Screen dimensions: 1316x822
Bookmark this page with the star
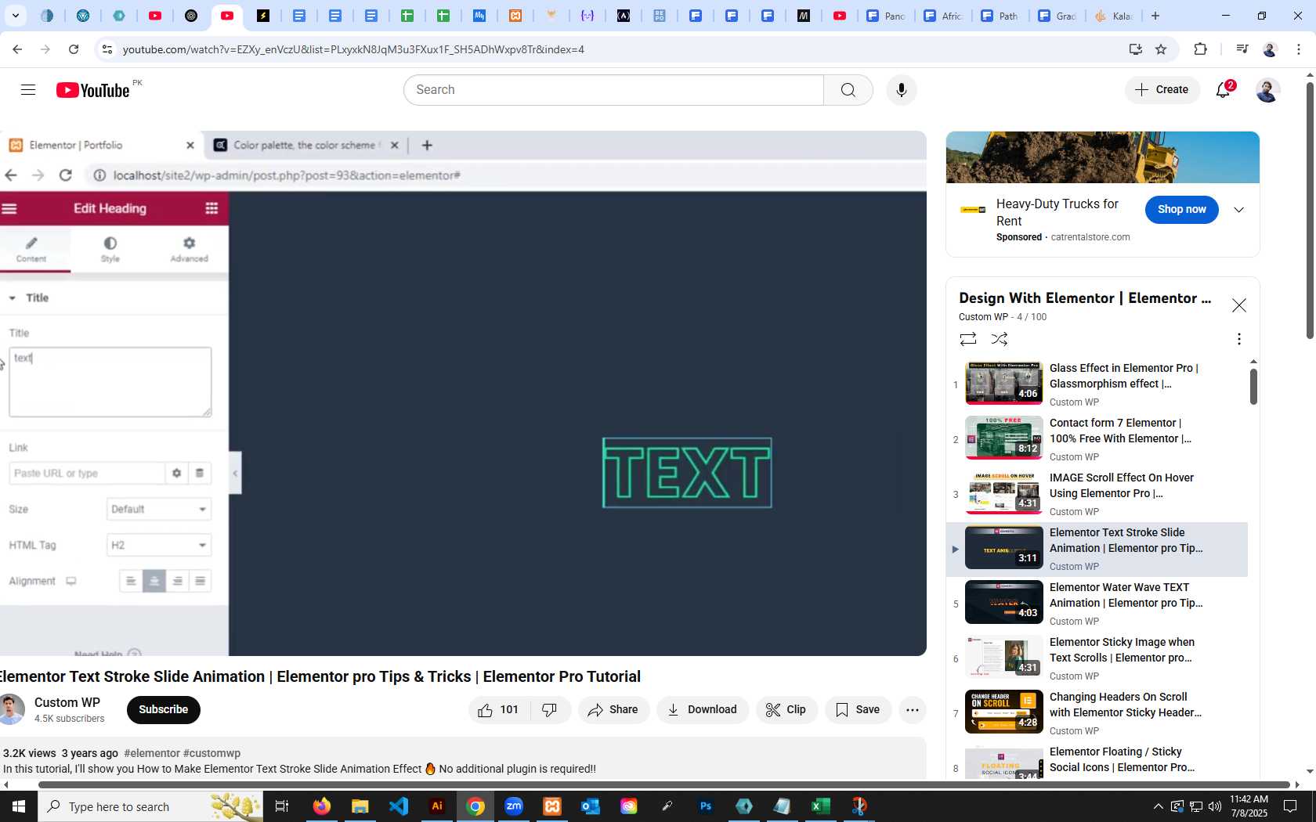tap(1161, 49)
